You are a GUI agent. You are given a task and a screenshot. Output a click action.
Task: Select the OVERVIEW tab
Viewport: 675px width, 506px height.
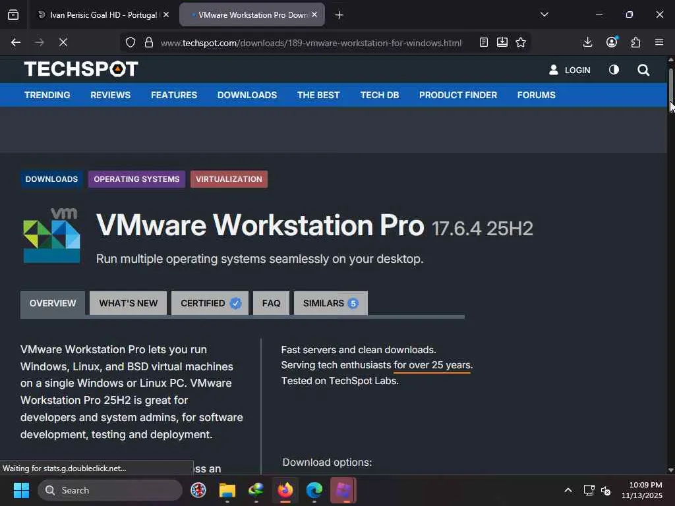point(53,303)
